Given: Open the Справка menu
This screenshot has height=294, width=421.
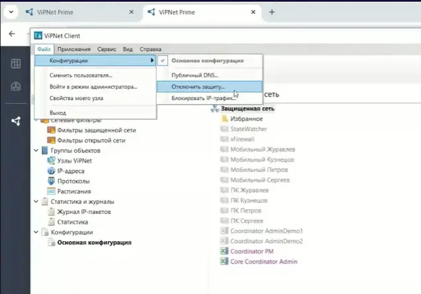Looking at the screenshot, I should click(x=150, y=49).
